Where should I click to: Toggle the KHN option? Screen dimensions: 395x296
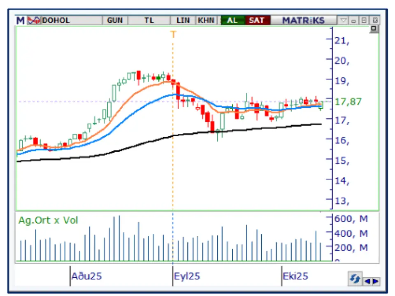click(206, 20)
